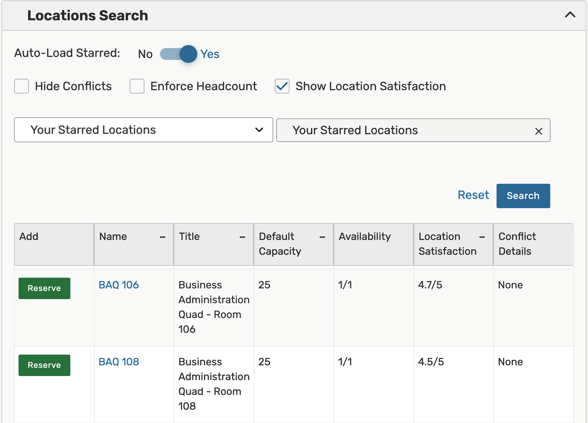Click the Title column sort icon
588x423 pixels.
click(x=243, y=237)
